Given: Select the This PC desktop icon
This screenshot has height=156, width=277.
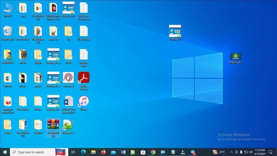Looking at the screenshot, I should pos(8,10).
